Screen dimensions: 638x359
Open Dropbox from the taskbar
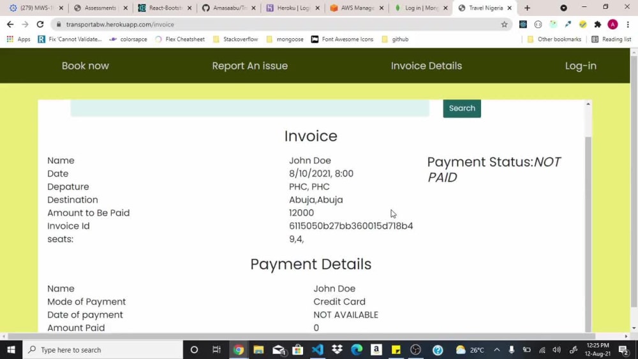pos(338,349)
